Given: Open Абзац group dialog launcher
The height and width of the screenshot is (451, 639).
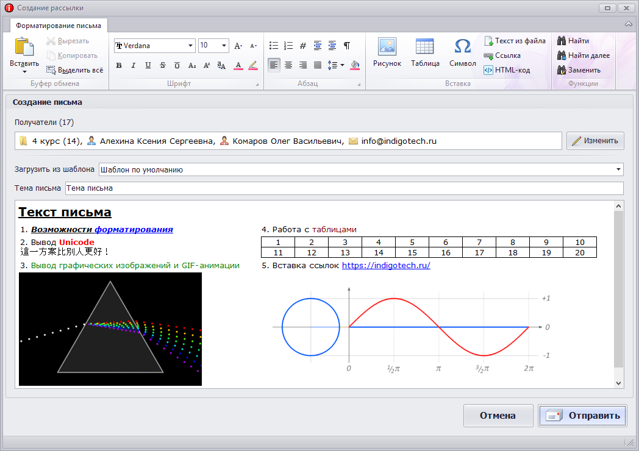Looking at the screenshot, I should pyautogui.click(x=359, y=85).
